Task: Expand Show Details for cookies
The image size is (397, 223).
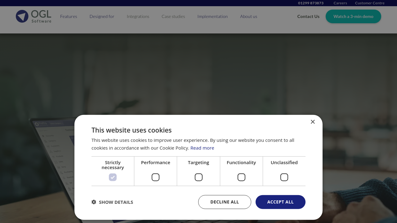Action: tap(116, 202)
